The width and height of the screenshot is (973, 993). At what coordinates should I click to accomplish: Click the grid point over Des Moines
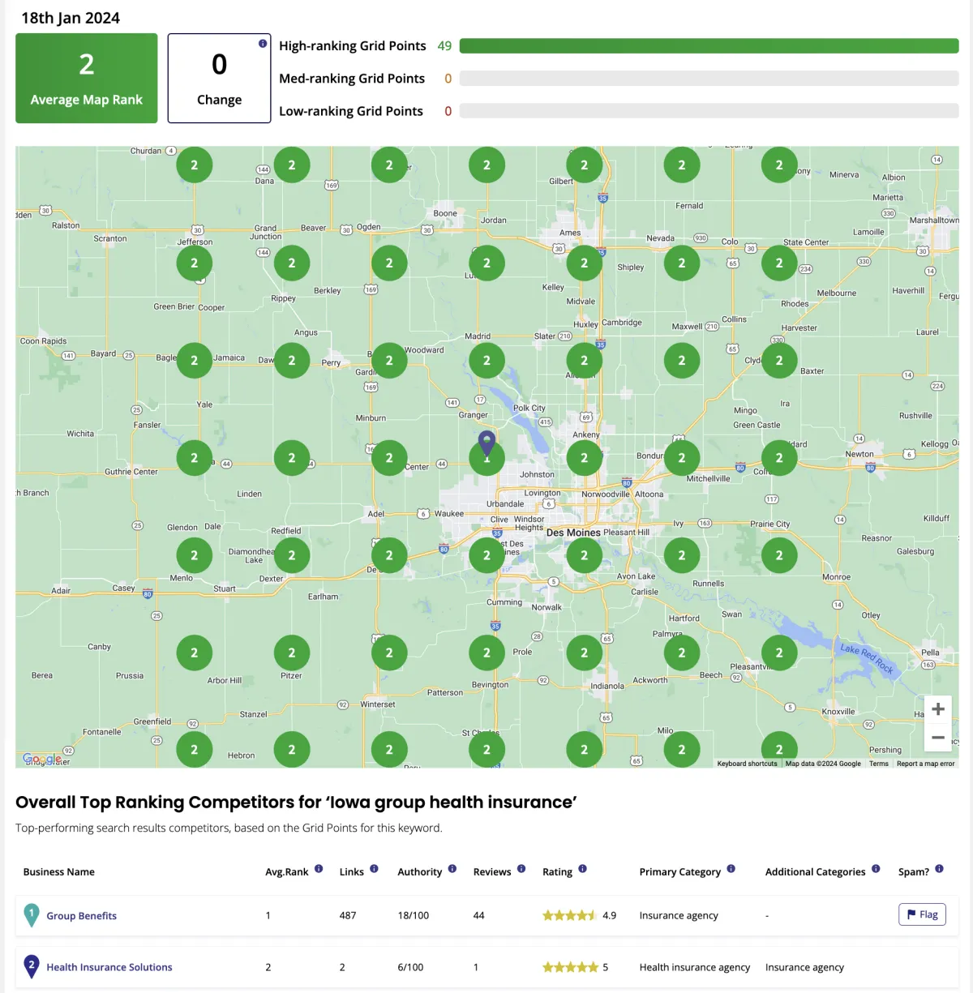(584, 555)
